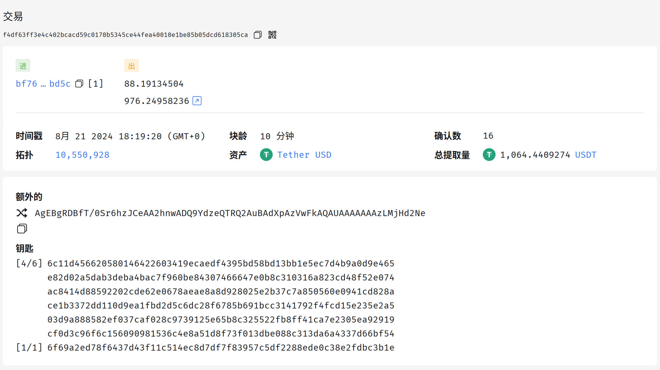Click the Tether icon beside asset name
The width and height of the screenshot is (660, 370).
266,155
